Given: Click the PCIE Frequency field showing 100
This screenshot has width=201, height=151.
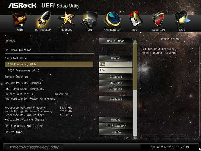Looking at the screenshot, I should (x=116, y=70).
